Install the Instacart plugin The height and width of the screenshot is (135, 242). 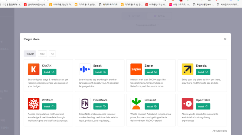(152, 106)
